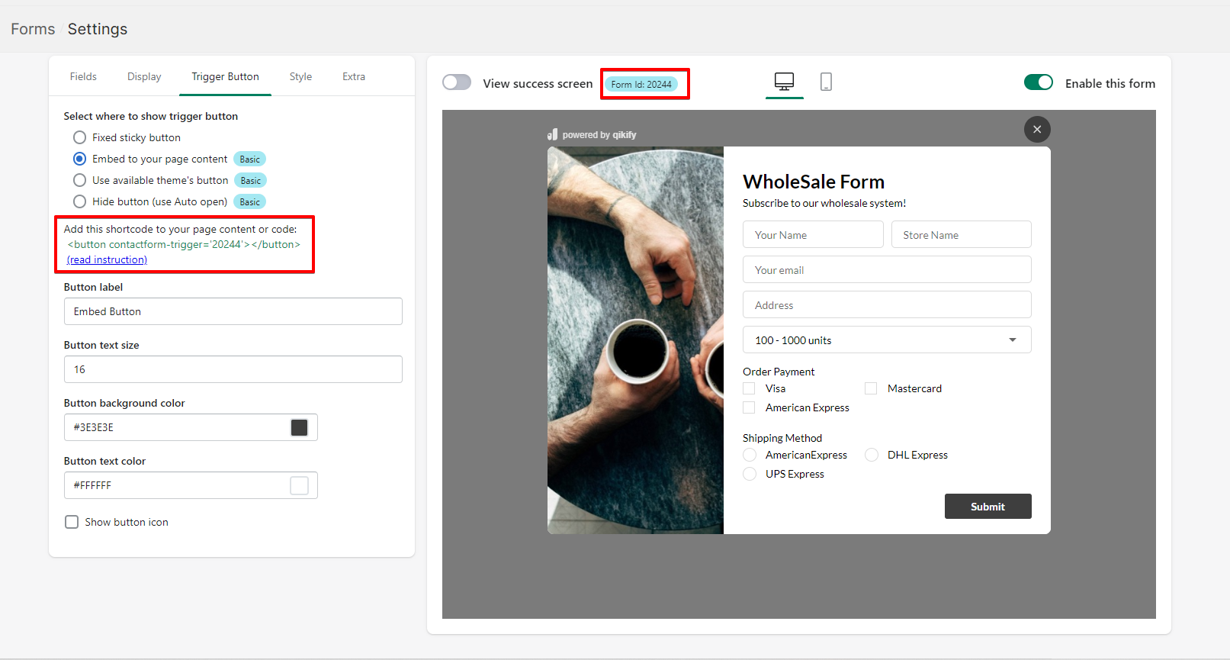Click the qikify logo icon

[x=552, y=135]
